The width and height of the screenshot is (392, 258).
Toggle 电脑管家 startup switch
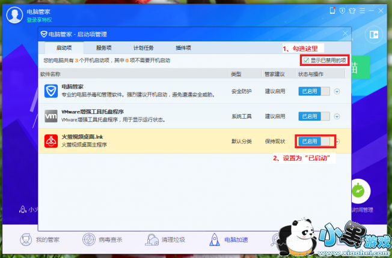314,91
